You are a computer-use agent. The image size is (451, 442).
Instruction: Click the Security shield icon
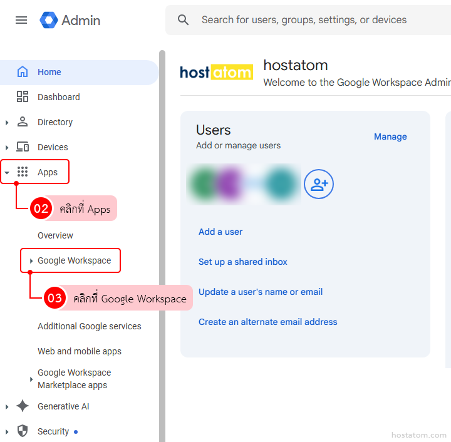click(x=23, y=431)
